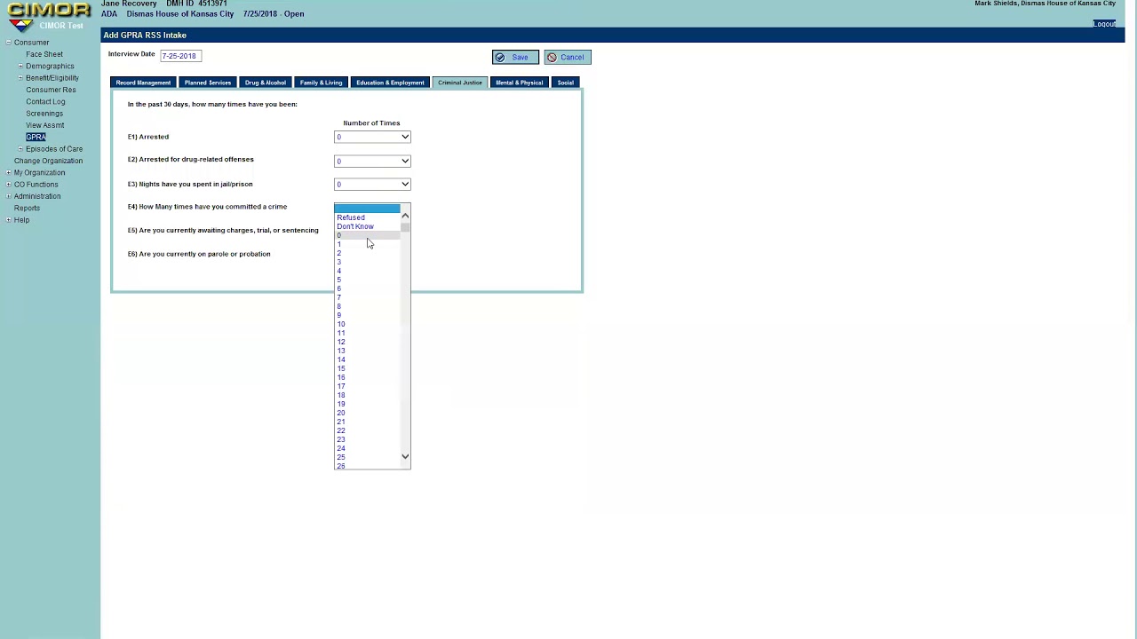Screen dimensions: 1137x639
Task: Click the Save button label
Action: pos(520,58)
